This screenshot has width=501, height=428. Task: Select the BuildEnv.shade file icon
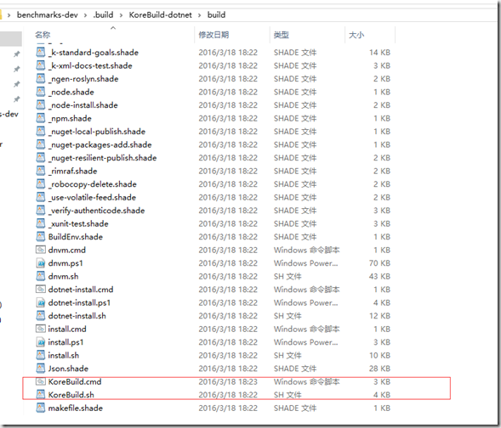[41, 237]
